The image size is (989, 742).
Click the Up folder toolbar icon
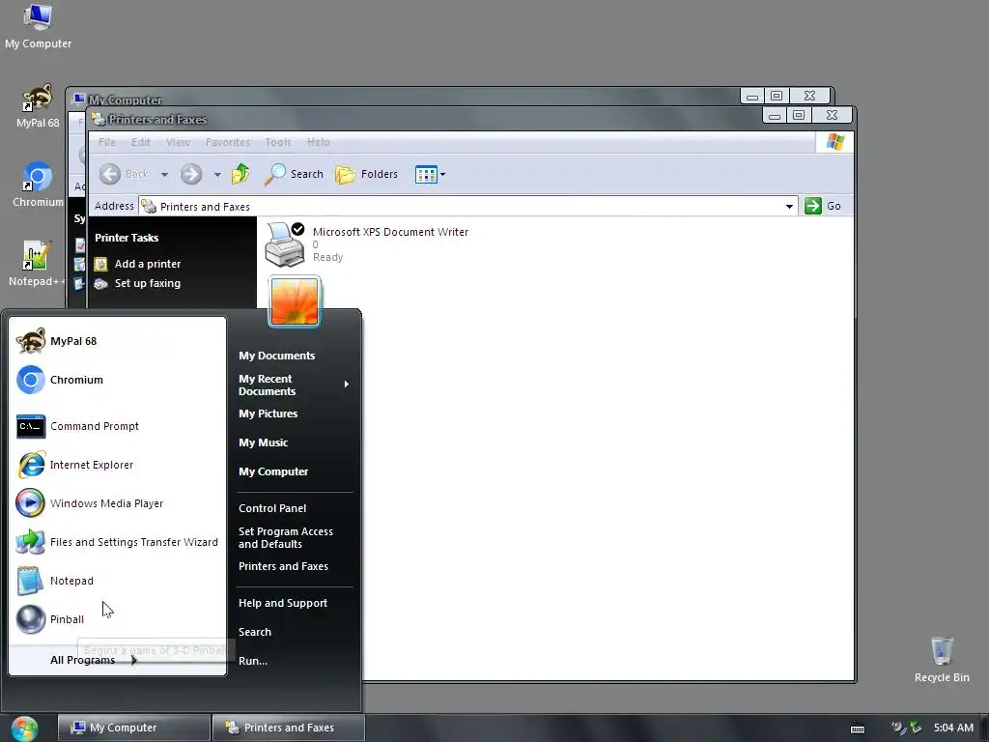click(240, 174)
